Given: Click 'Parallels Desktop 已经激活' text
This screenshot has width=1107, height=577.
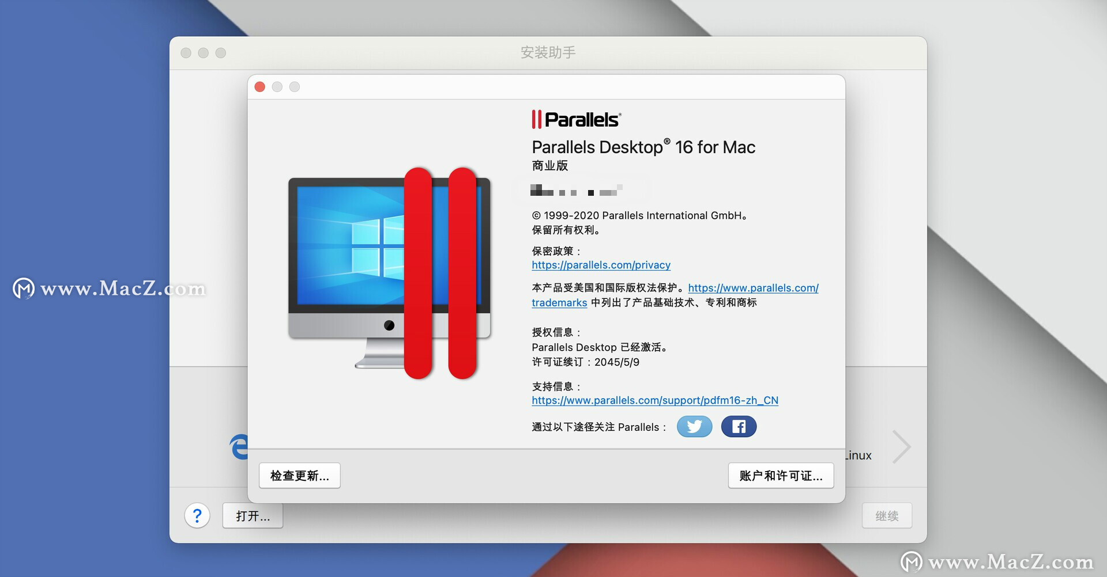Looking at the screenshot, I should click(600, 347).
